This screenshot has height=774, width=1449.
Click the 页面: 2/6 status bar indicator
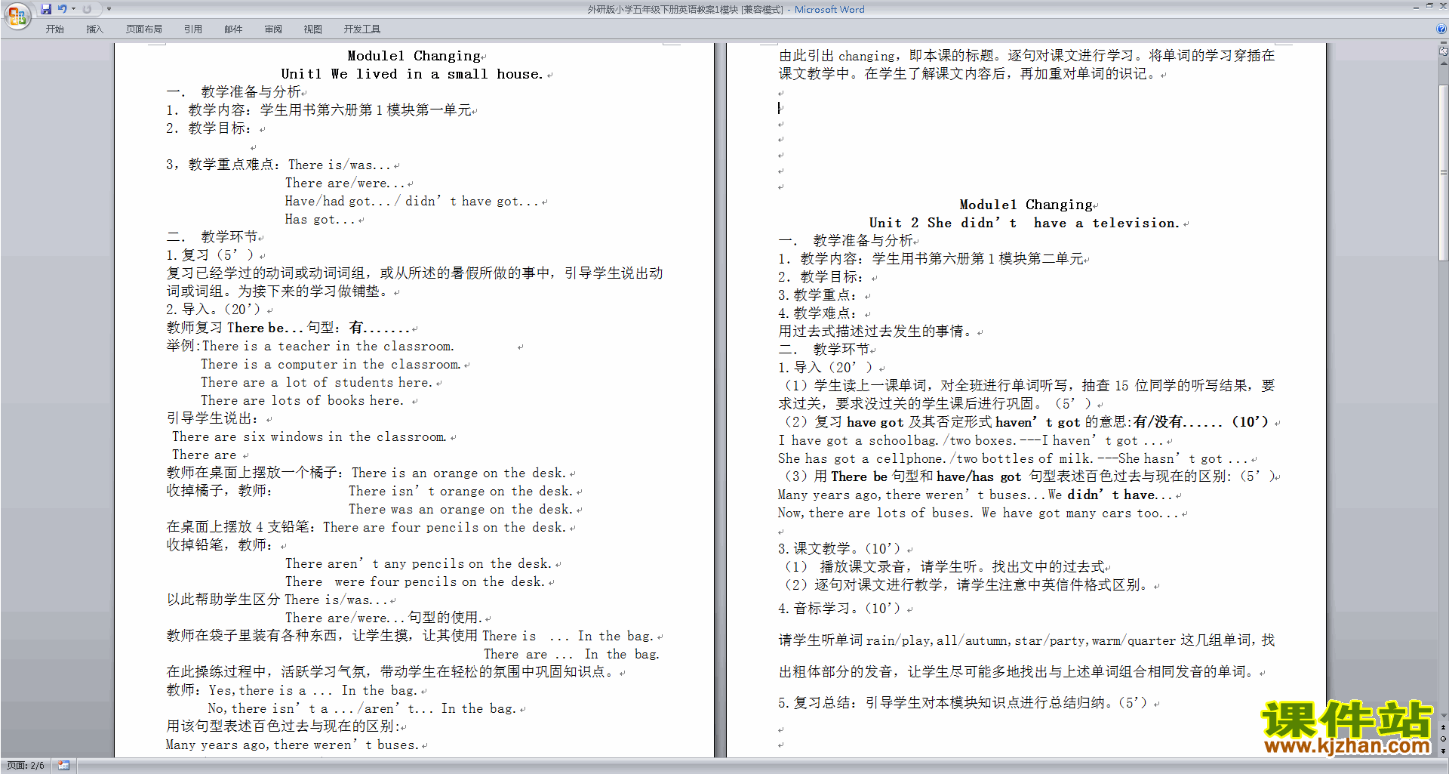[x=26, y=766]
